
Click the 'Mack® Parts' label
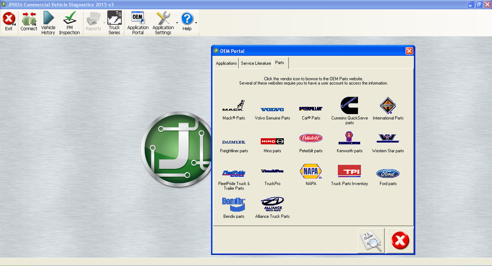point(234,118)
